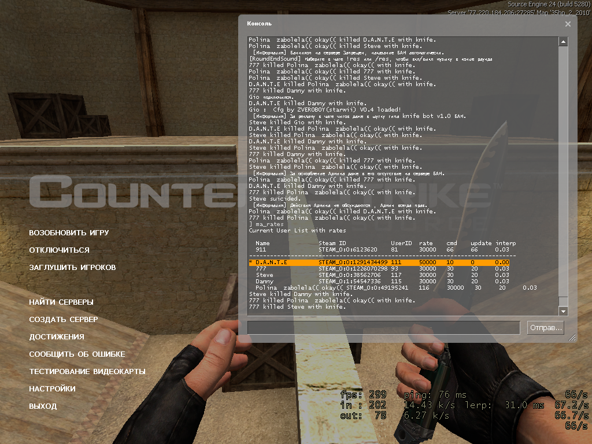Click '777 killed Steve with knife.' last line
The image size is (592, 444).
(x=297, y=306)
